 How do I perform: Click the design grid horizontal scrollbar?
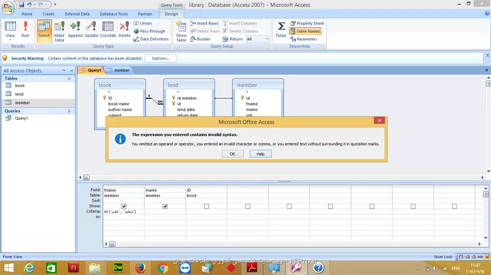[x=293, y=244]
